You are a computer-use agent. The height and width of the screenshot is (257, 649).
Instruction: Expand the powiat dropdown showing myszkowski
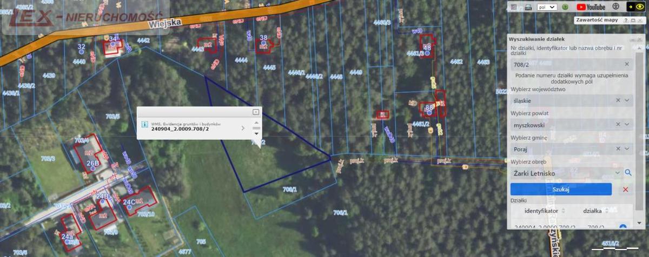627,125
